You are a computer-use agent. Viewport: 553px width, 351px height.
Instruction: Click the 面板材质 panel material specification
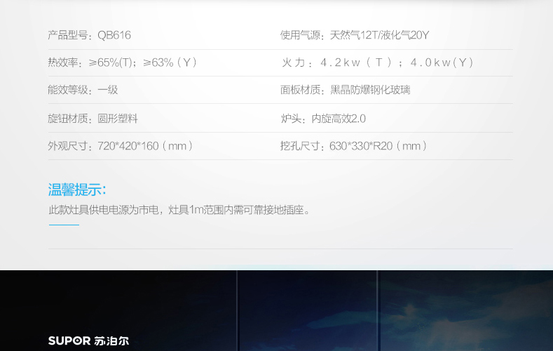pos(346,90)
